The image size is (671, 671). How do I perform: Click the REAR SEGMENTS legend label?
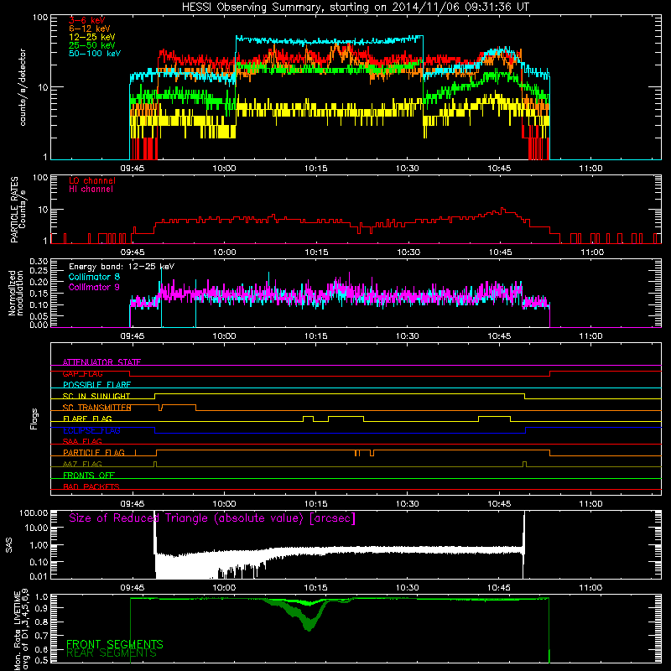(112, 653)
